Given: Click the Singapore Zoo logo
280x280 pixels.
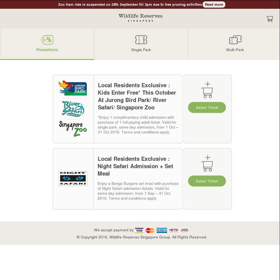Looking at the screenshot, I should click(x=73, y=128).
